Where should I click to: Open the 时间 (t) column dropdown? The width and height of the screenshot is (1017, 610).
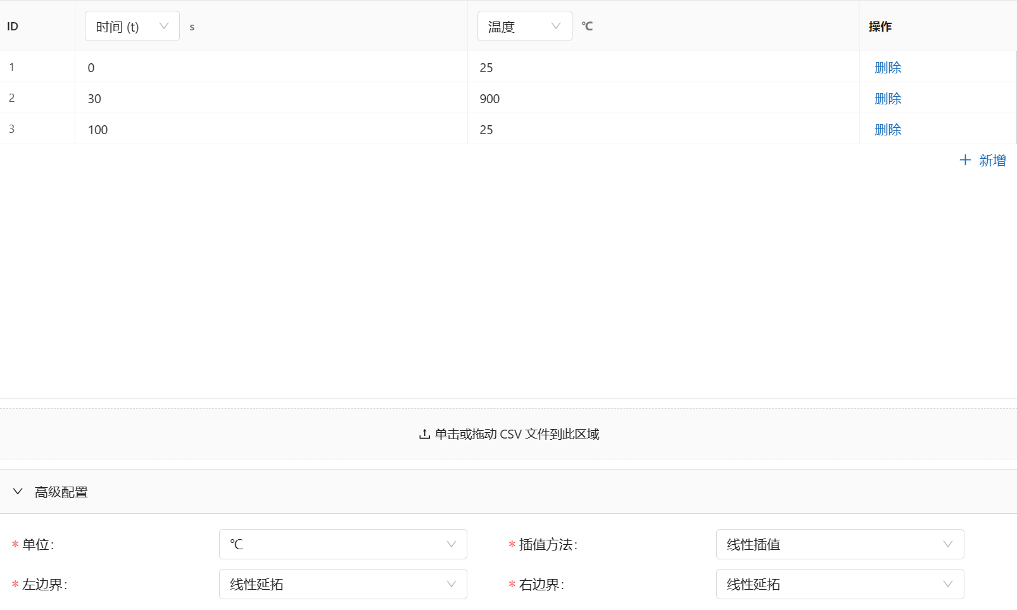point(132,26)
